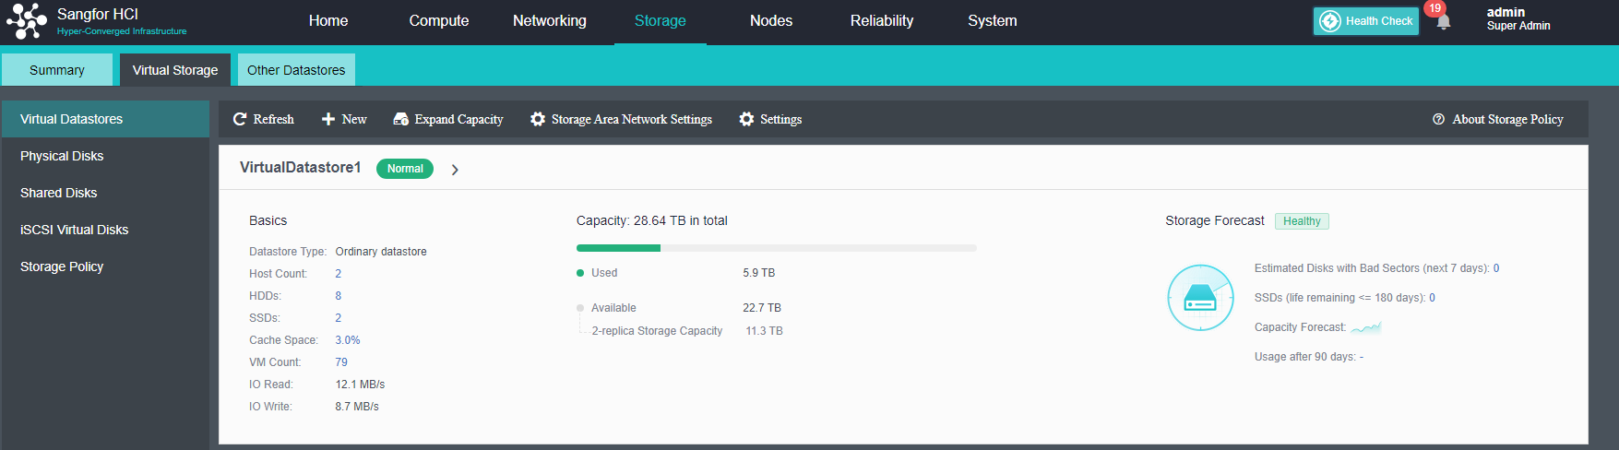Open the Compute menu
Image resolution: width=1619 pixels, height=450 pixels.
click(x=439, y=21)
